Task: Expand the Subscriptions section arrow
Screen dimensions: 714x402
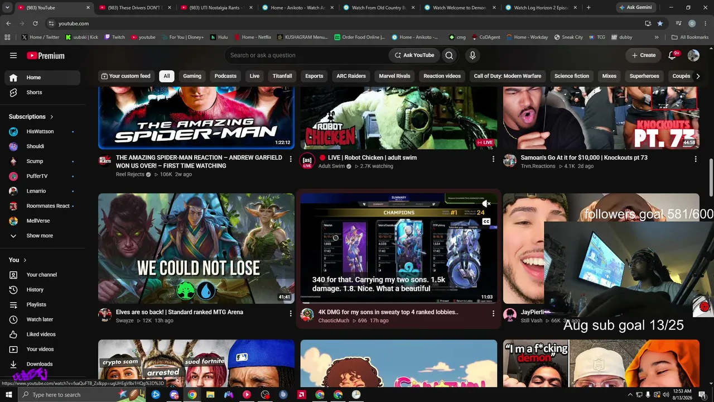Action: coord(52,117)
